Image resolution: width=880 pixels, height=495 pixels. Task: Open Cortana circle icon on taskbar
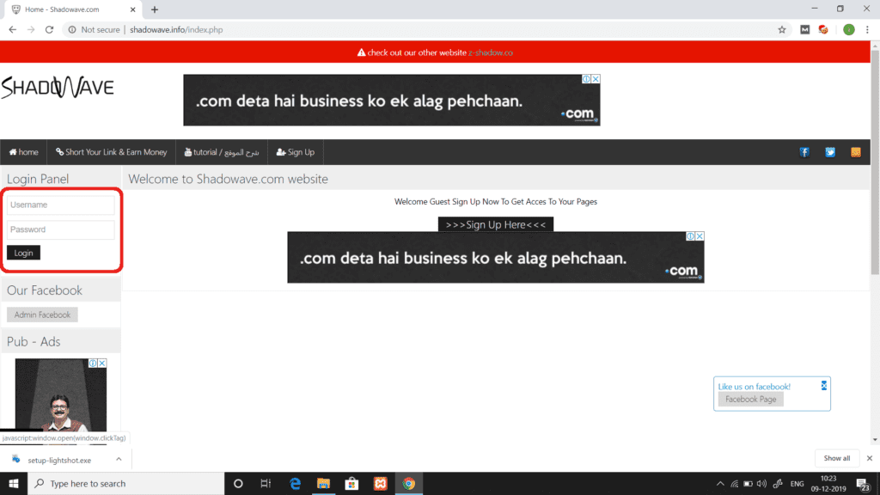[x=238, y=483]
